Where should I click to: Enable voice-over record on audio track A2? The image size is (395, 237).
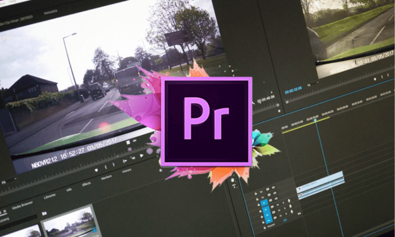[x=290, y=206]
